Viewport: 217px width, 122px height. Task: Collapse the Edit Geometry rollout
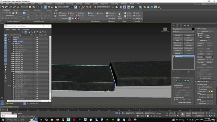(196, 29)
